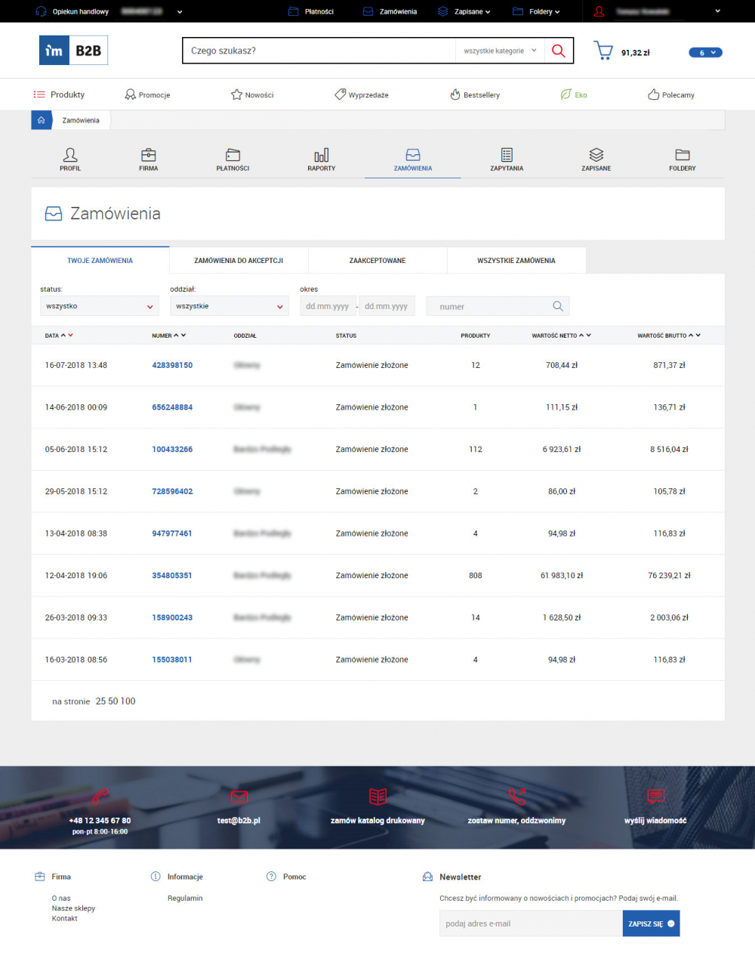Open the Promocje menu item
This screenshot has width=755, height=959.
147,94
